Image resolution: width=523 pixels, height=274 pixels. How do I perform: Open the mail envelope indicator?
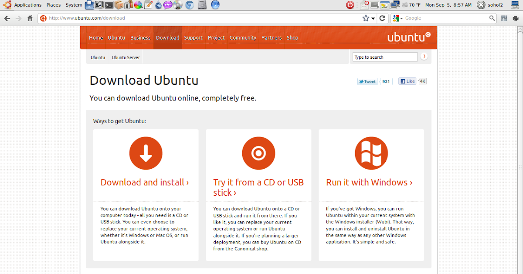364,5
